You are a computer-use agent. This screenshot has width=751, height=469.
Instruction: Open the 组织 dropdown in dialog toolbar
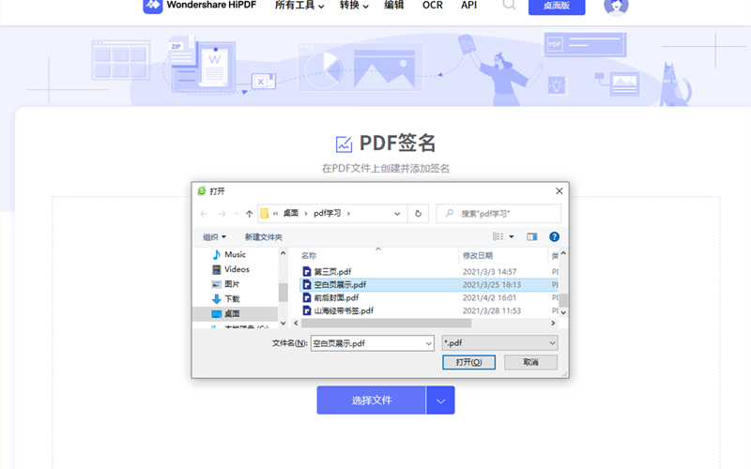click(214, 237)
